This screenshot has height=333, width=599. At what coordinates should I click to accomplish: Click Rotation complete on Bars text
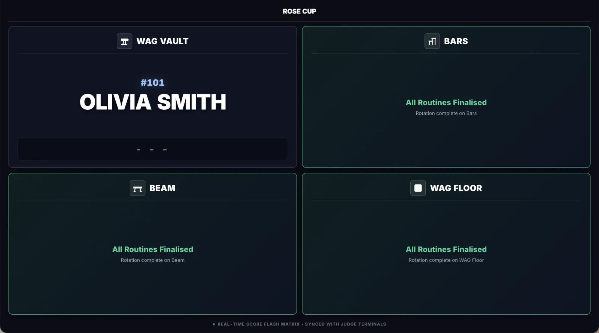pyautogui.click(x=446, y=113)
